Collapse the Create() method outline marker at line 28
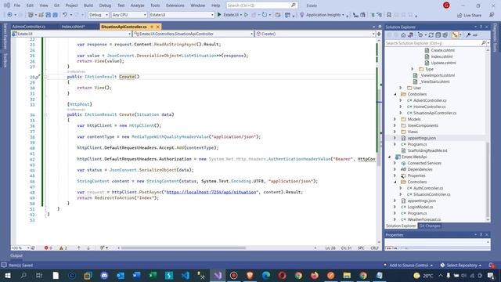 pyautogui.click(x=45, y=77)
